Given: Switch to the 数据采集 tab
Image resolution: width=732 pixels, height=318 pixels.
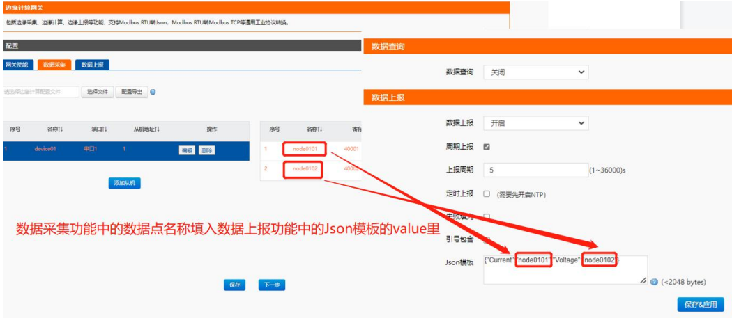Looking at the screenshot, I should tap(54, 65).
